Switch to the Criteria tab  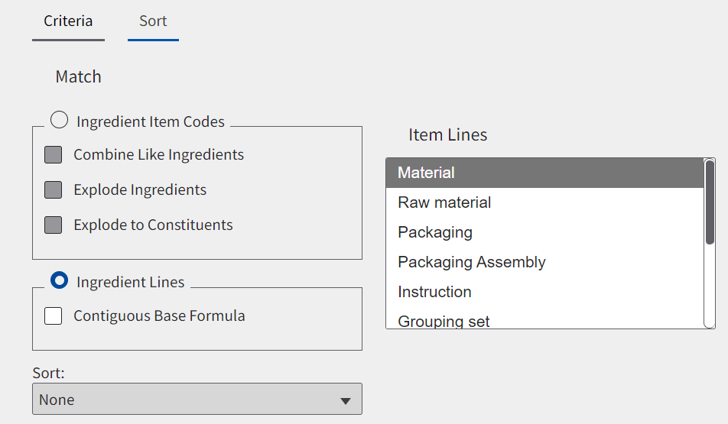[x=68, y=21]
